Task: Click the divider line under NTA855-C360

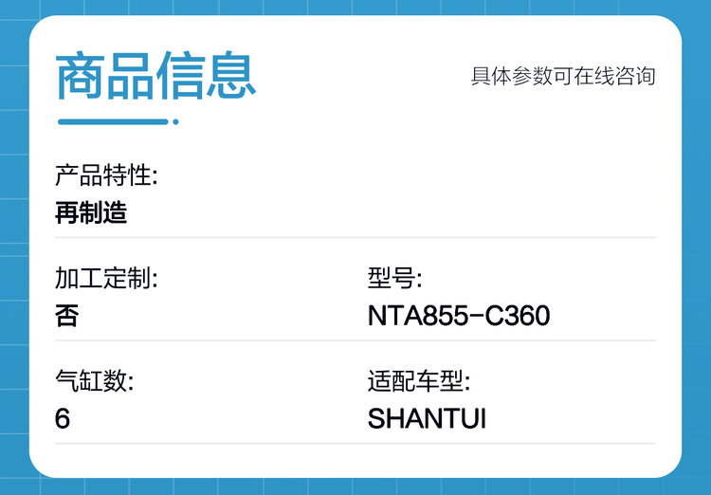Action: tap(512, 340)
